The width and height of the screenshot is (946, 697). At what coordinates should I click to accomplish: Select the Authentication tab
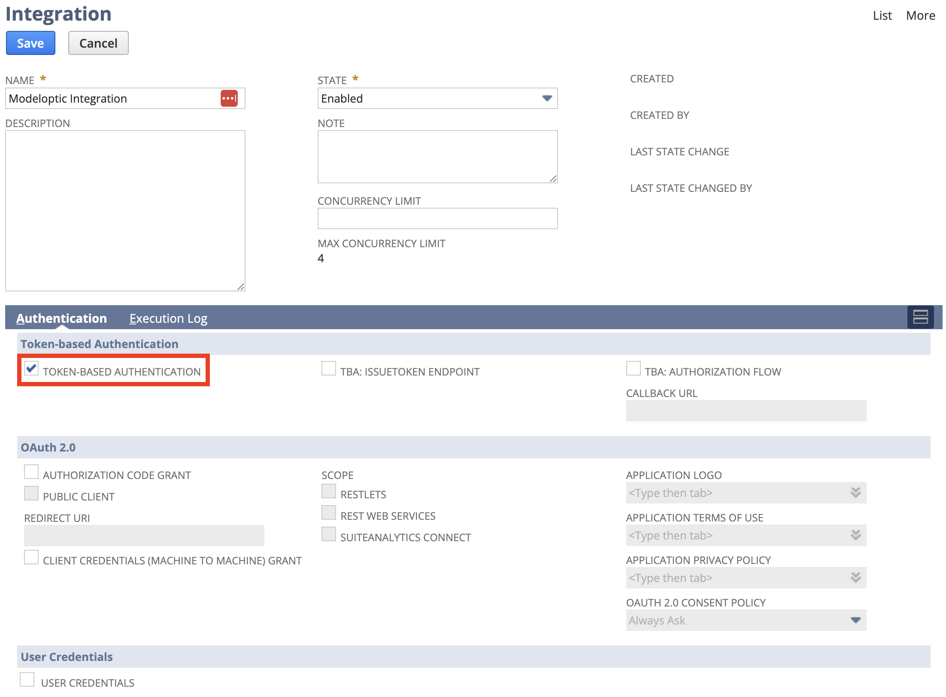pyautogui.click(x=61, y=318)
